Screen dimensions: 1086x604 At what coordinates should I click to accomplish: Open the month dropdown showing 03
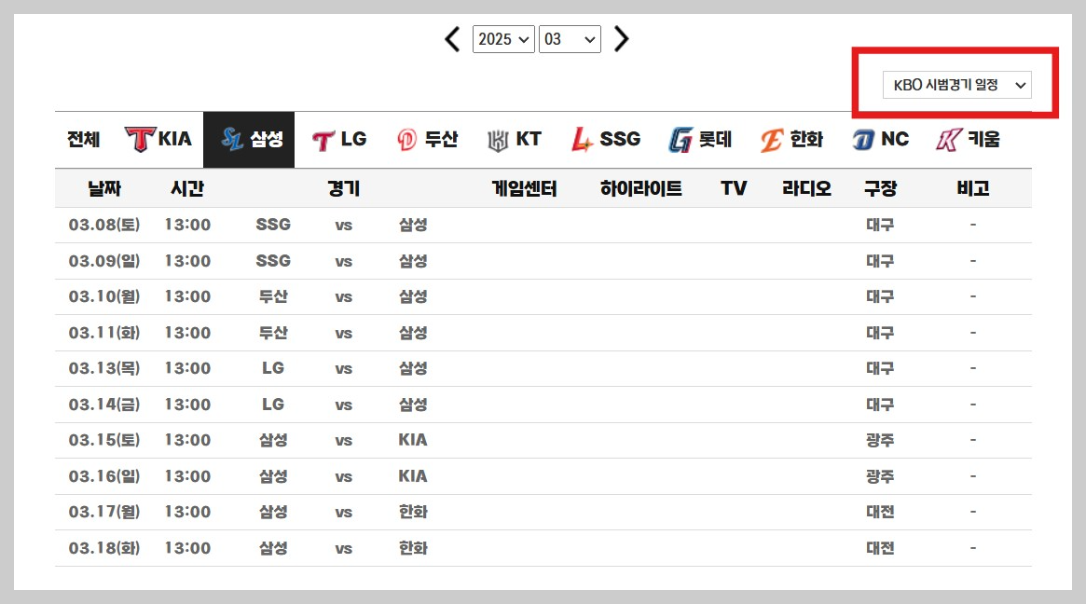[570, 39]
